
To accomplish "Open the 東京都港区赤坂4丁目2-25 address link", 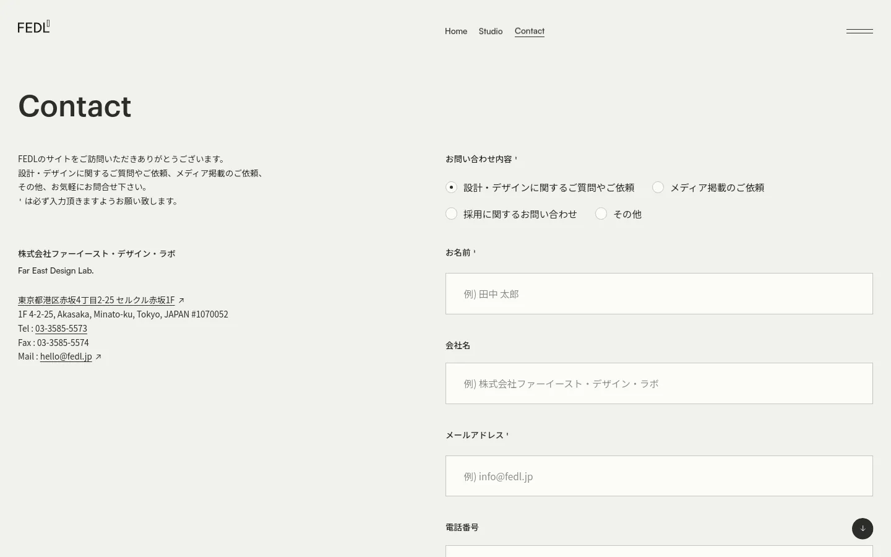I will click(x=97, y=300).
